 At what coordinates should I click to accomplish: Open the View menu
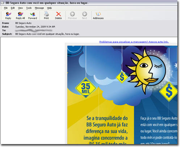[20, 8]
